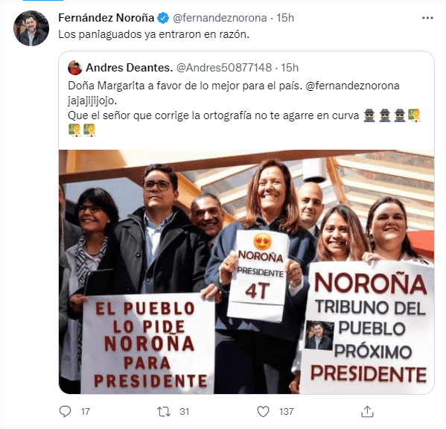This screenshot has height=429, width=446.
Task: Open Andres Deantes' small avatar
Action: point(75,68)
